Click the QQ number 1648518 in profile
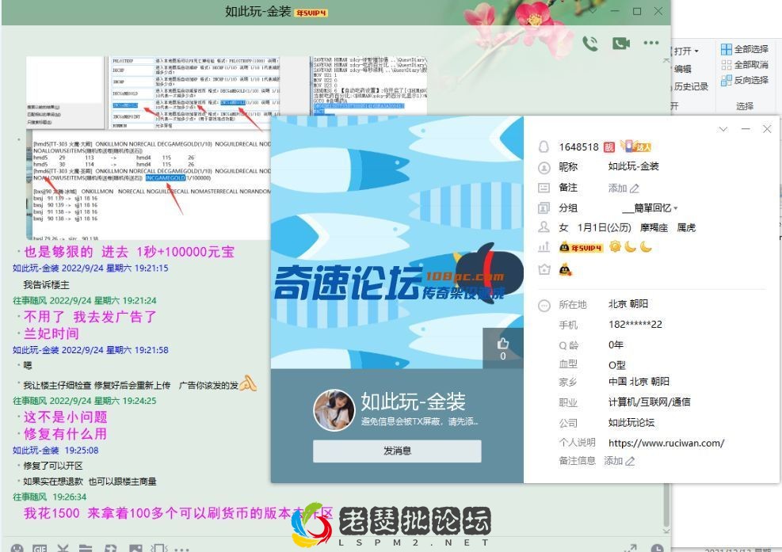Screen dimensions: 782x552 click(578, 147)
